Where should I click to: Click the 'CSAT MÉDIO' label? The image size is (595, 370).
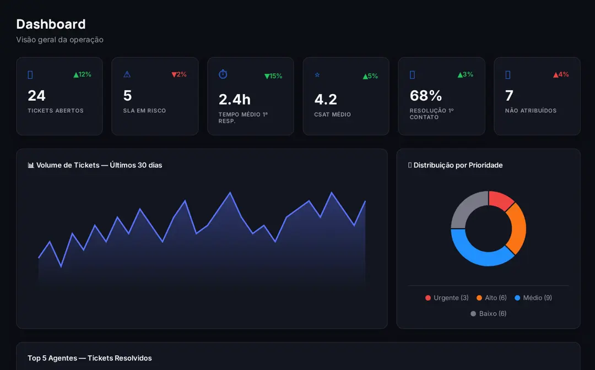tap(332, 115)
